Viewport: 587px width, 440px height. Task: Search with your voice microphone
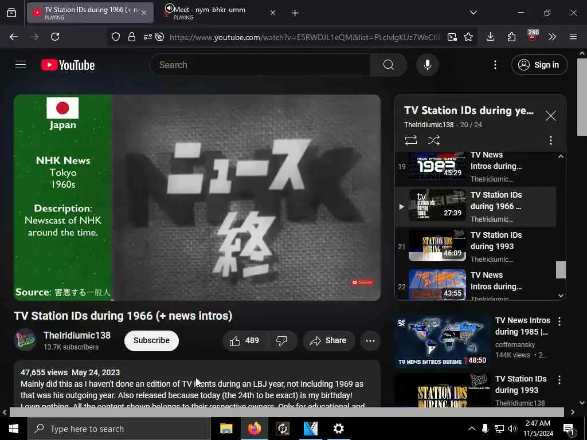coord(428,65)
